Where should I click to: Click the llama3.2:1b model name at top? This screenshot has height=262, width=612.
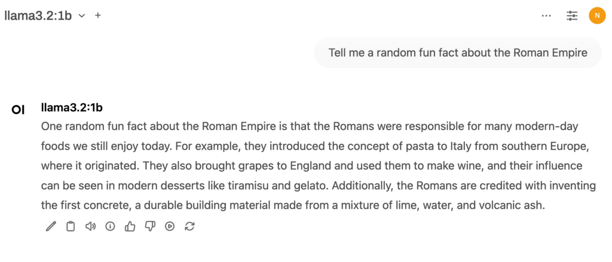click(x=38, y=16)
